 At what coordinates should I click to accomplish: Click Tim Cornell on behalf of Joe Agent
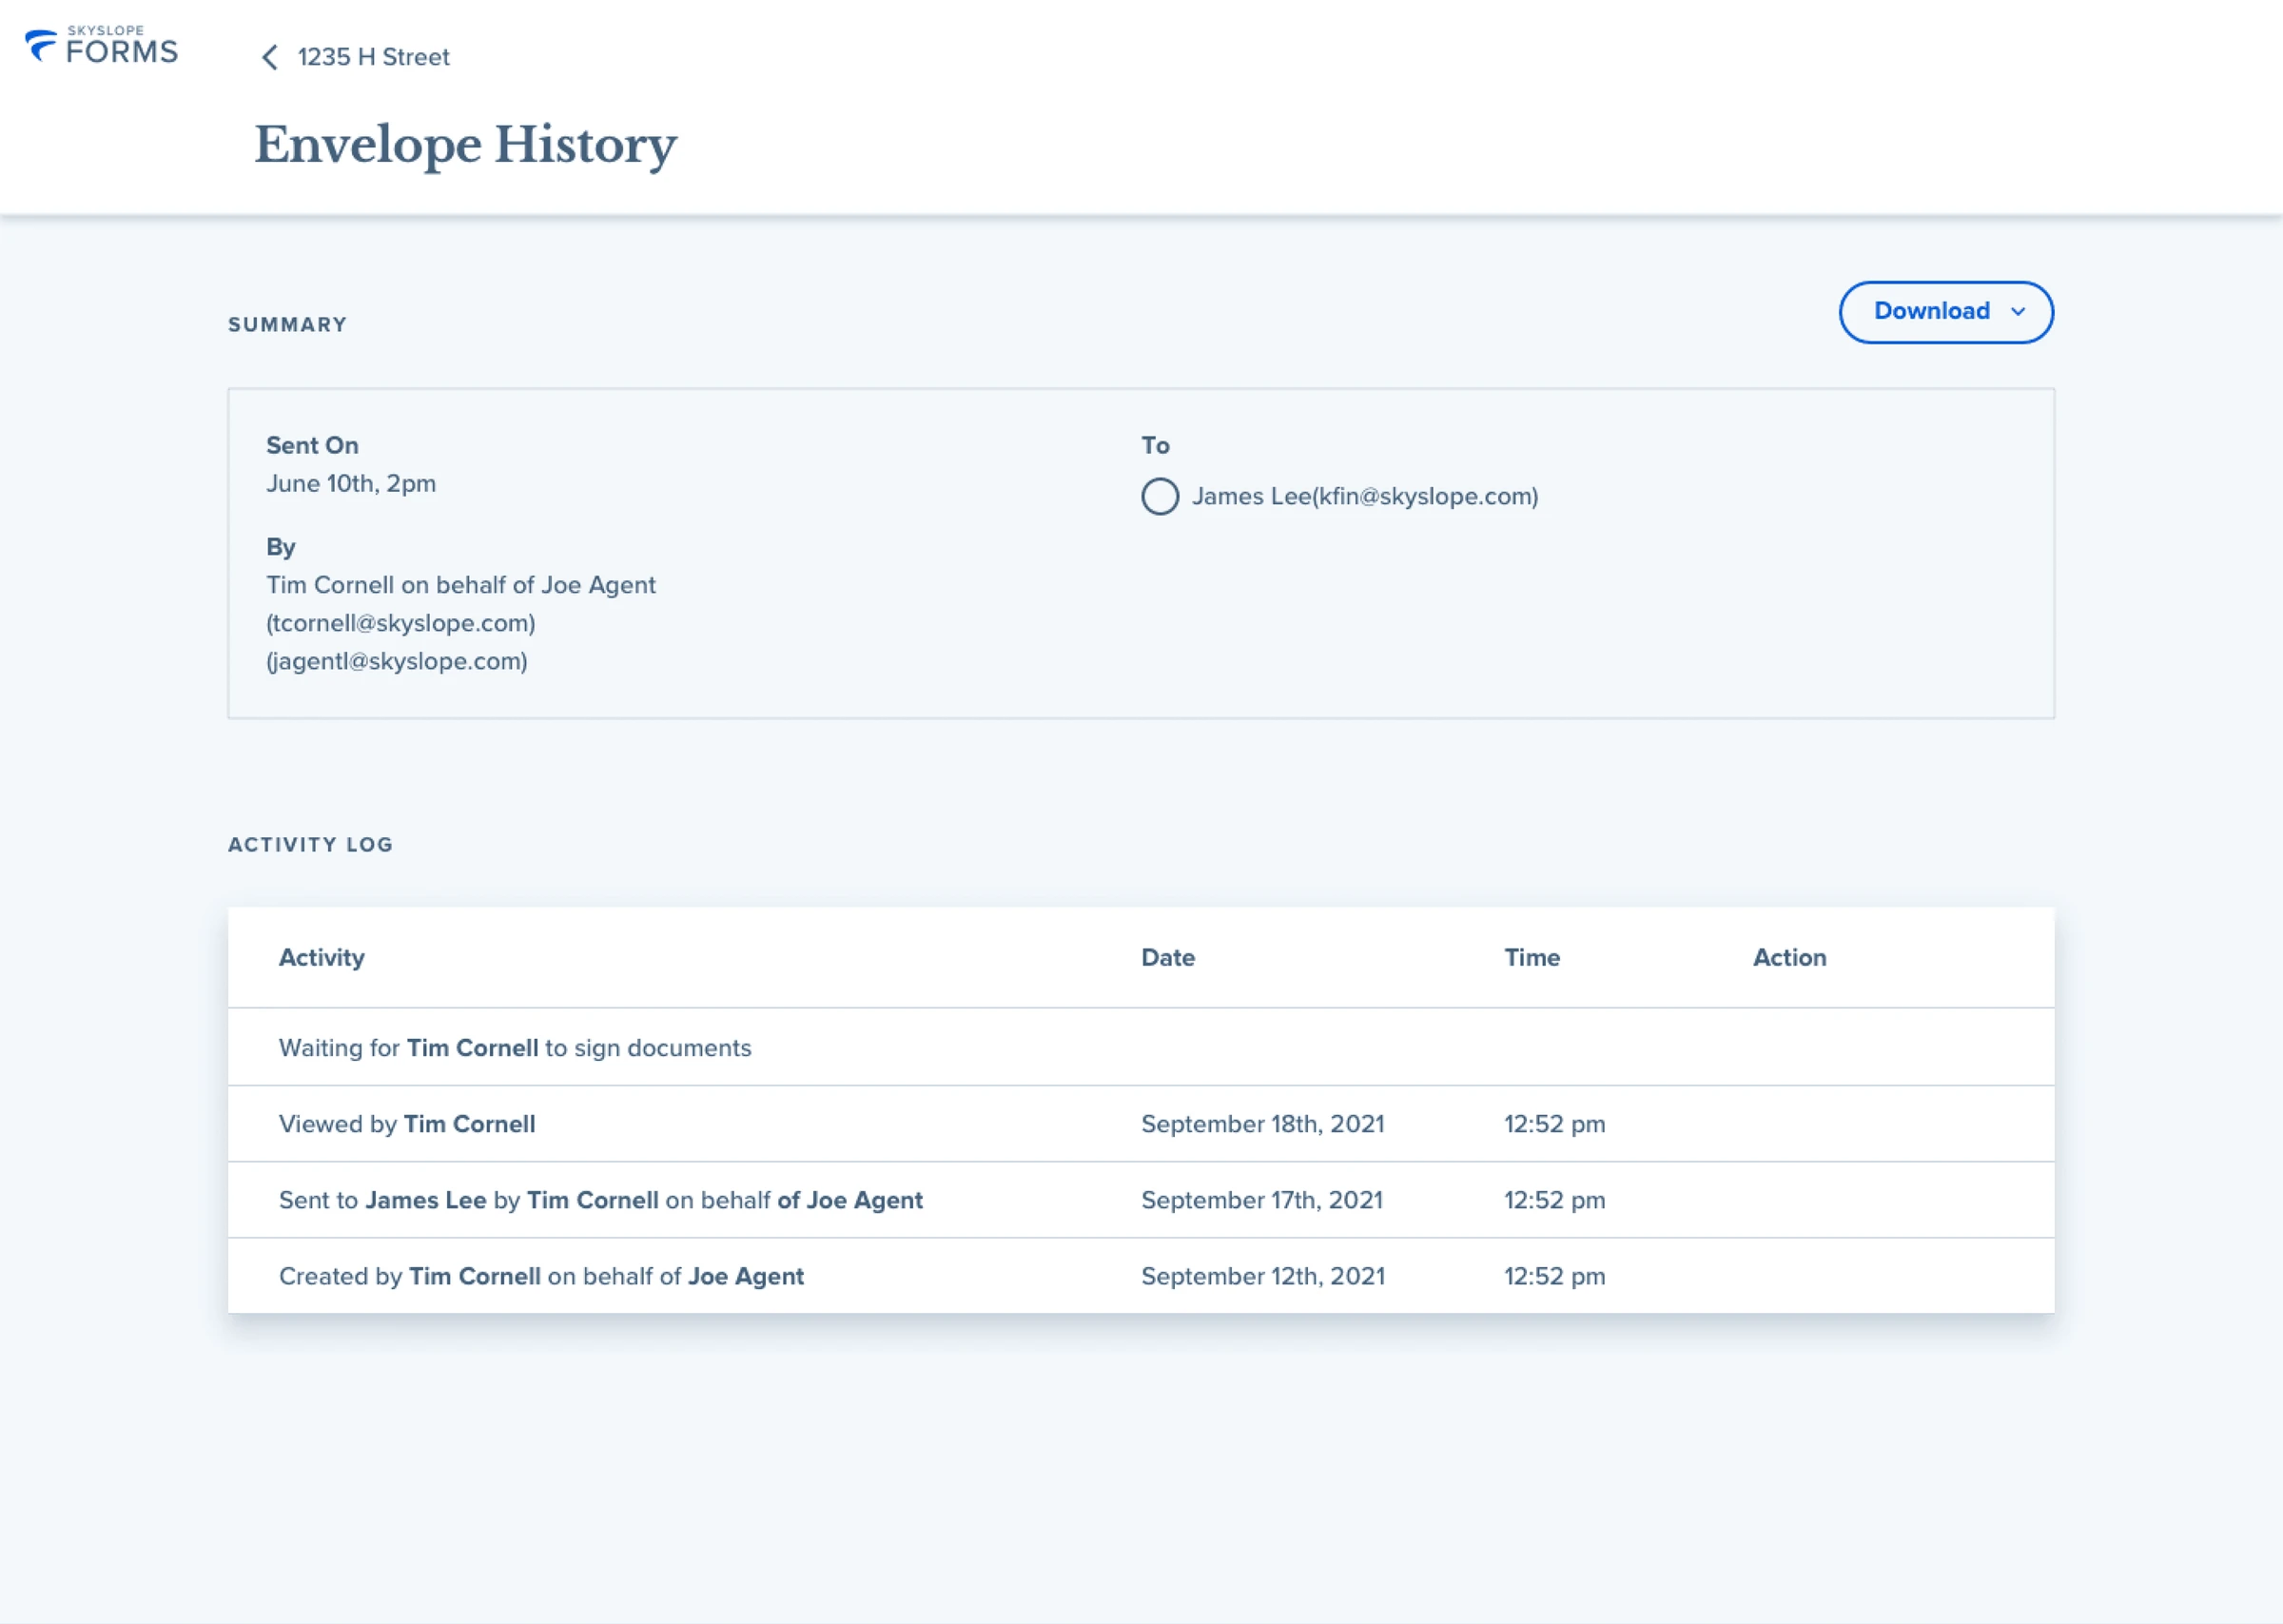460,585
